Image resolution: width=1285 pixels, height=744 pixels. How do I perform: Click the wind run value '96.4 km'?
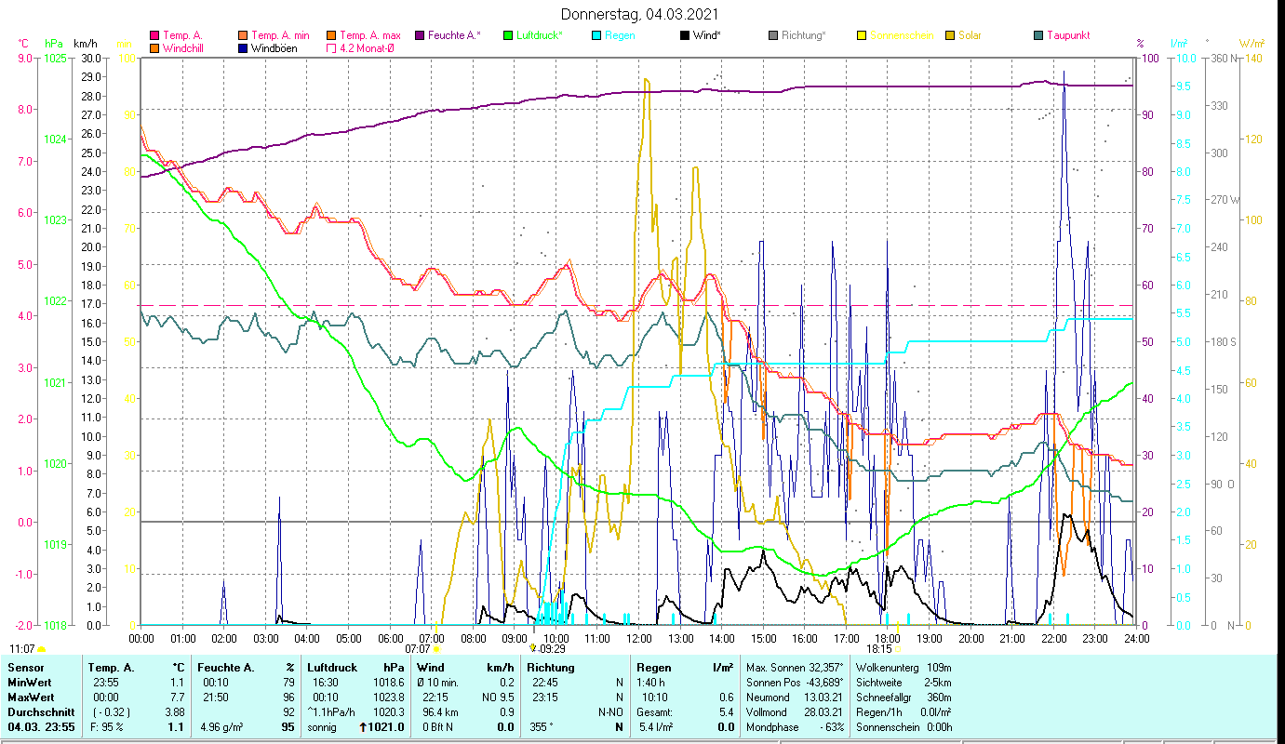click(x=440, y=712)
